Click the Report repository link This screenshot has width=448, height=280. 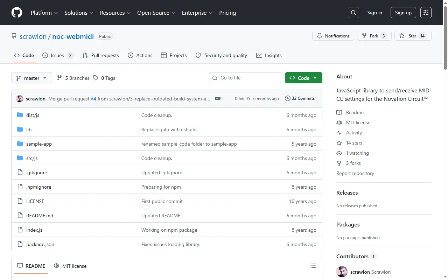pos(355,173)
